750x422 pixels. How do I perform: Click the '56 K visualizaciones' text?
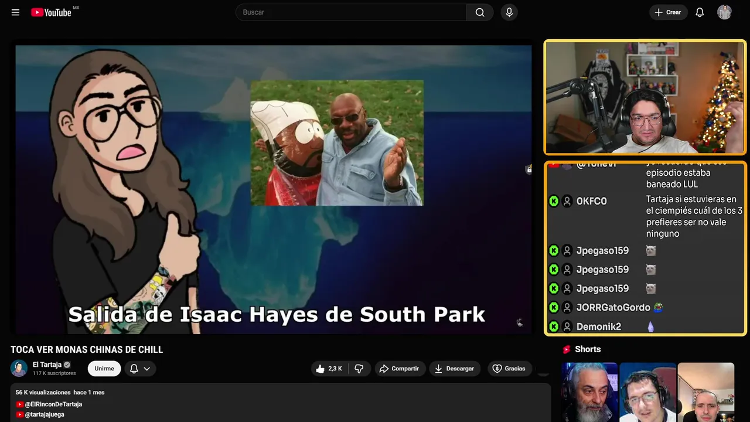coord(43,392)
